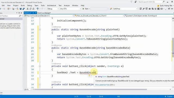Click the notifications flag icon
This screenshot has height=98, width=174.
[x=131, y=2]
